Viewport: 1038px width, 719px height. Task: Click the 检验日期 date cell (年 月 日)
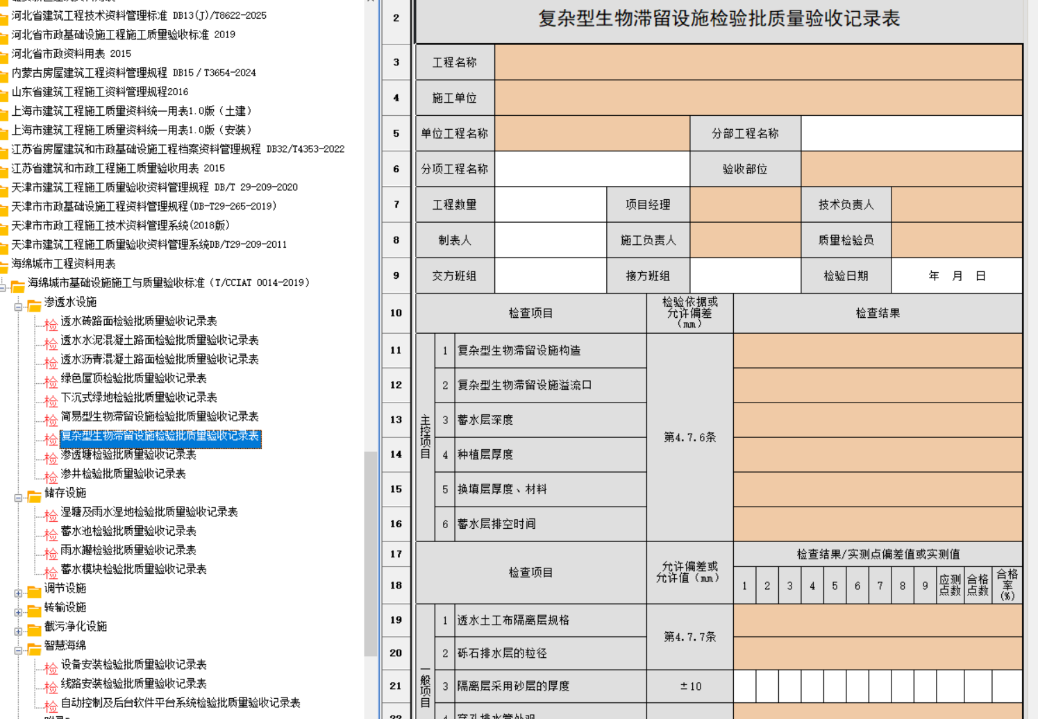point(957,276)
